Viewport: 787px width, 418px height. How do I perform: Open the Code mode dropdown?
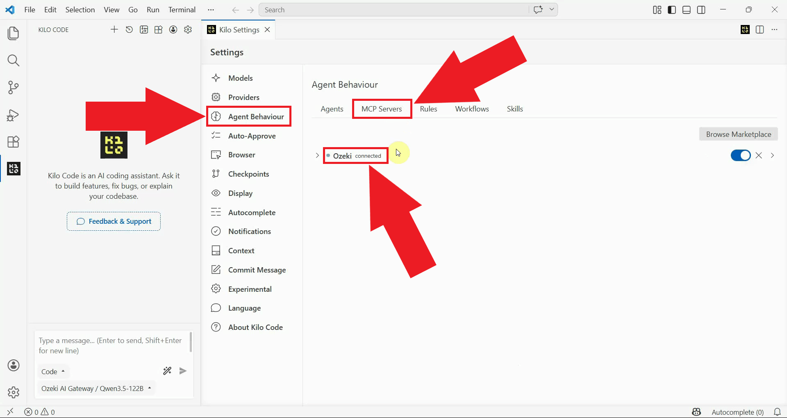53,371
